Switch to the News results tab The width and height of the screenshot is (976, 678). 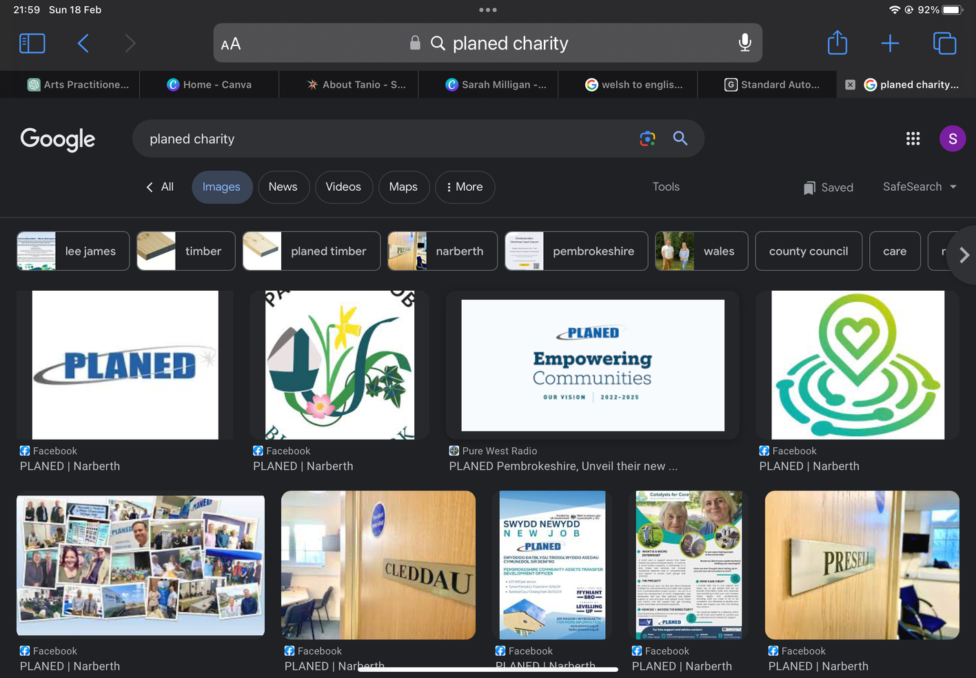point(283,187)
